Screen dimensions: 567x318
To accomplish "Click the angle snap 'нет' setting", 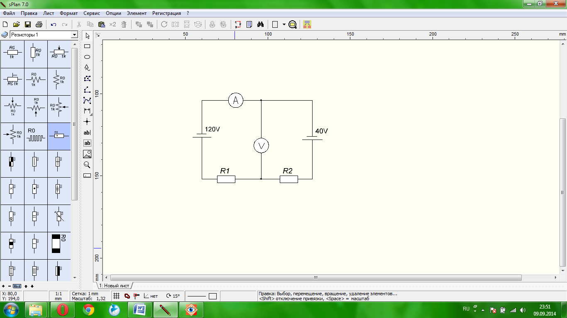I will (x=151, y=296).
